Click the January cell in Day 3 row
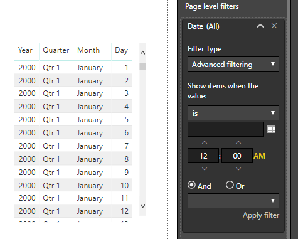298x239 pixels. pos(90,93)
